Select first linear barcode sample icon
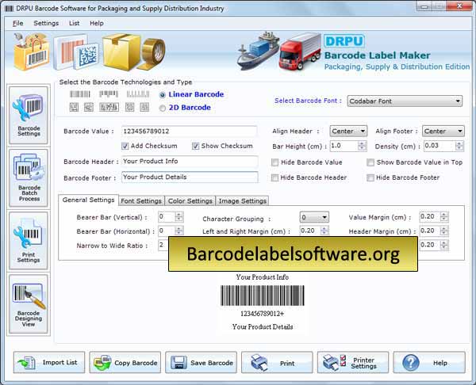Image resolution: width=476 pixels, height=385 pixels. (80, 94)
